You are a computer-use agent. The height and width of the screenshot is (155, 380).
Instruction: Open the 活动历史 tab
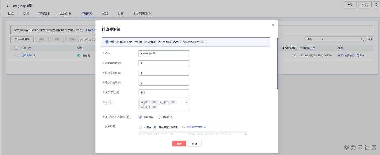[66, 13]
